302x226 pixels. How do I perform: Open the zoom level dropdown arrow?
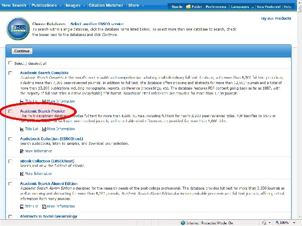click(x=294, y=223)
